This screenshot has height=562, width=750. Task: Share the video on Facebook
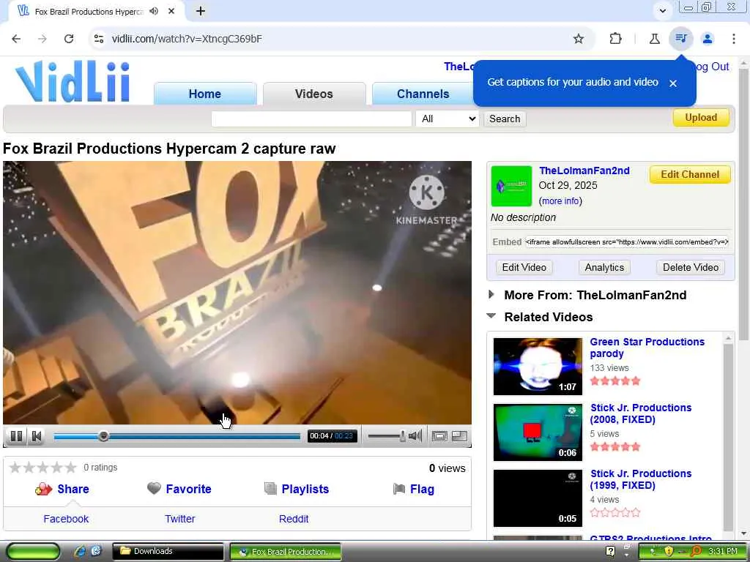[x=66, y=519]
